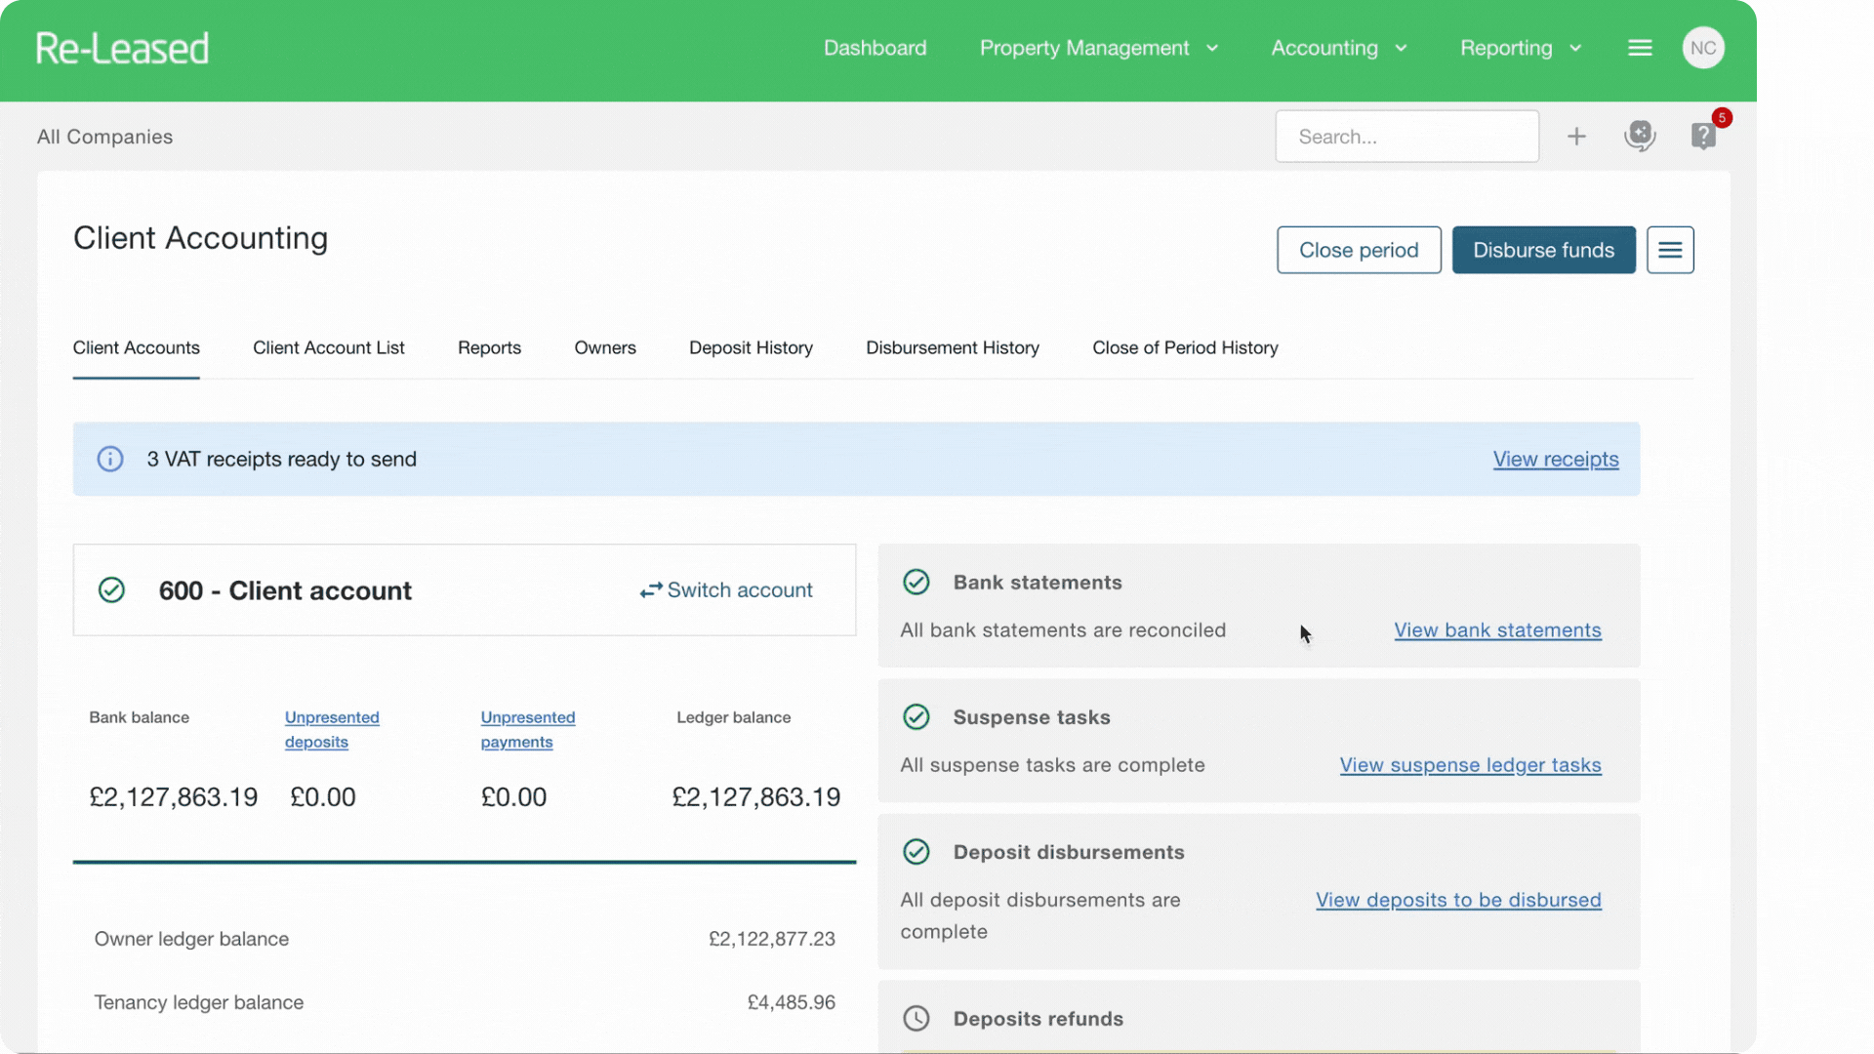Click the All suspense tasks are complete text
Viewport: 1874px width, 1054px height.
coord(1052,765)
